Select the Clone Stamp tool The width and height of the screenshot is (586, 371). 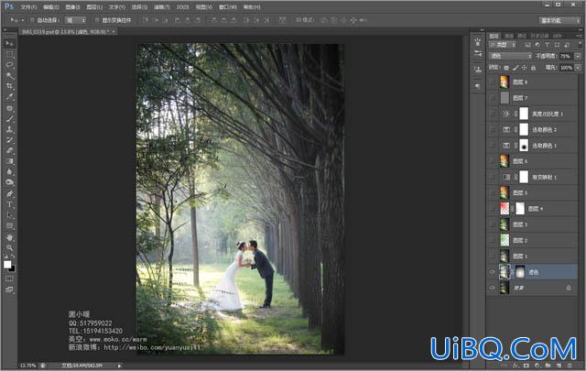coord(10,129)
